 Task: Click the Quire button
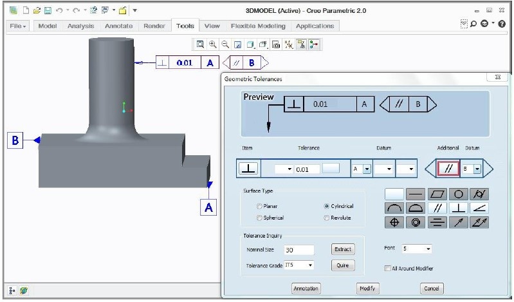(x=342, y=265)
